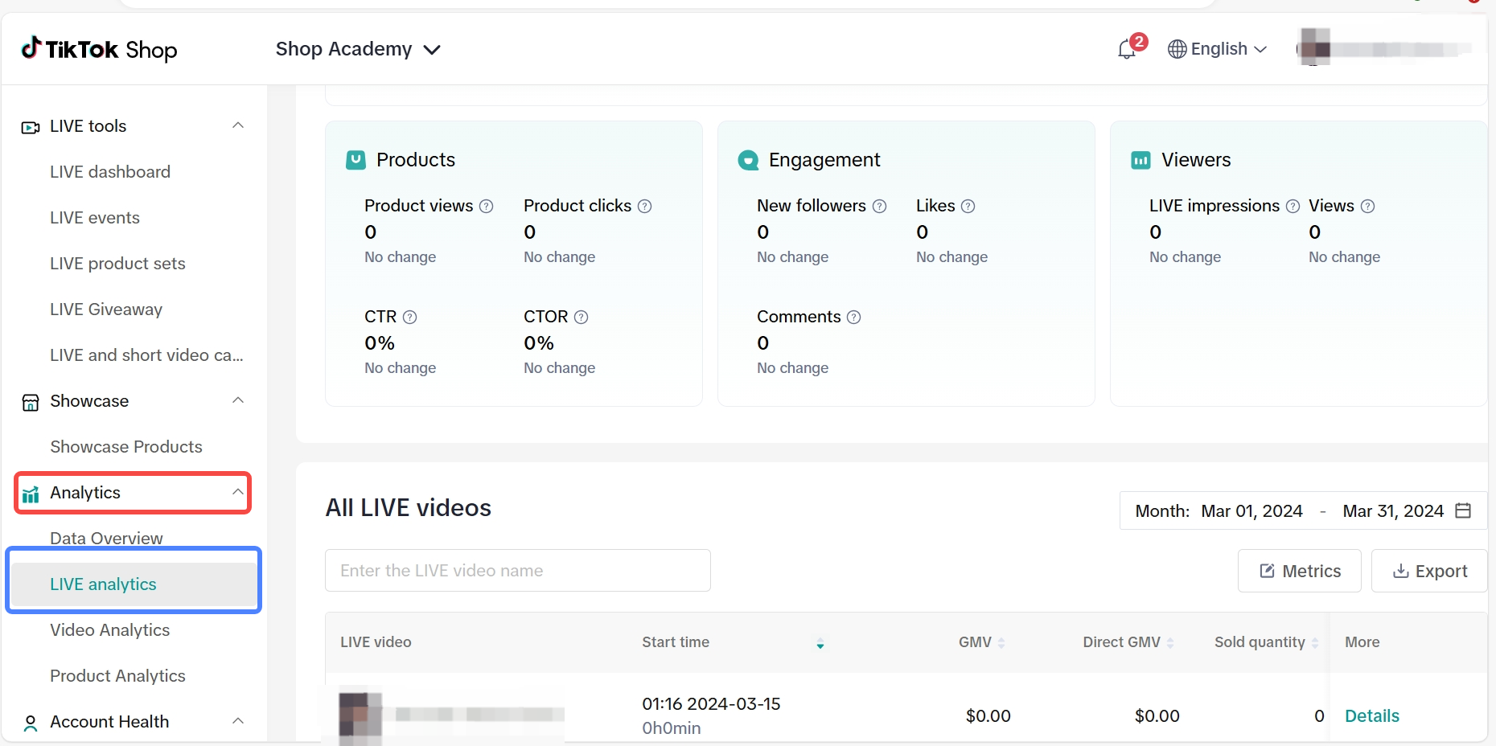Image resolution: width=1496 pixels, height=746 pixels.
Task: Go to LIVE dashboard menu item
Action: tap(110, 172)
